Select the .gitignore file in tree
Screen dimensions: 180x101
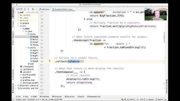coord(28,69)
